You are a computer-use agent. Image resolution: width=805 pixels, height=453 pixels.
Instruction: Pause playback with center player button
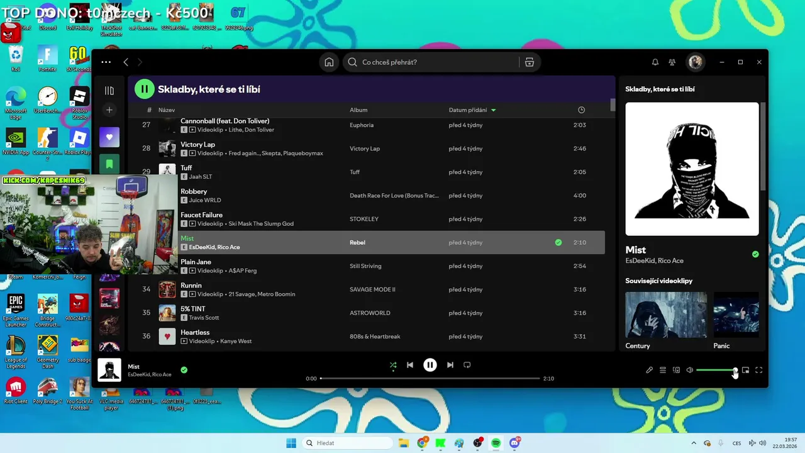430,365
